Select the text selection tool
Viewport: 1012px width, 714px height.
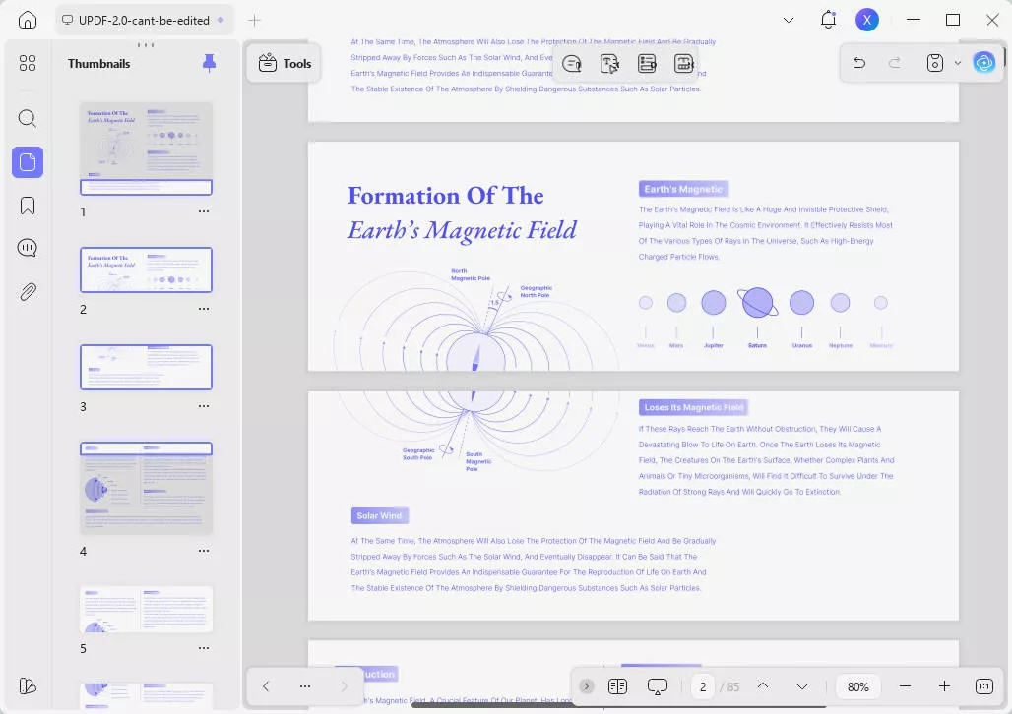tap(609, 62)
